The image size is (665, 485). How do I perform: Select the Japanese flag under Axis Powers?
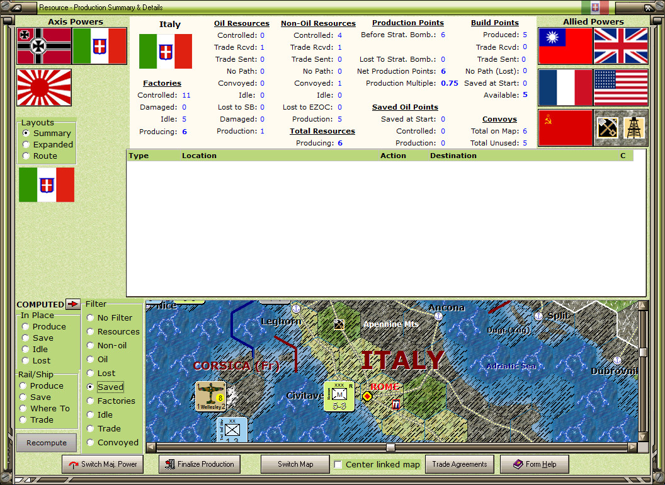pyautogui.click(x=43, y=87)
